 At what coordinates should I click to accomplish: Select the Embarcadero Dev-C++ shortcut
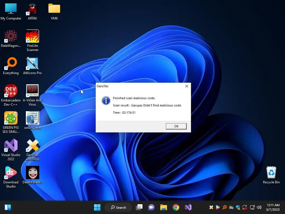11,95
